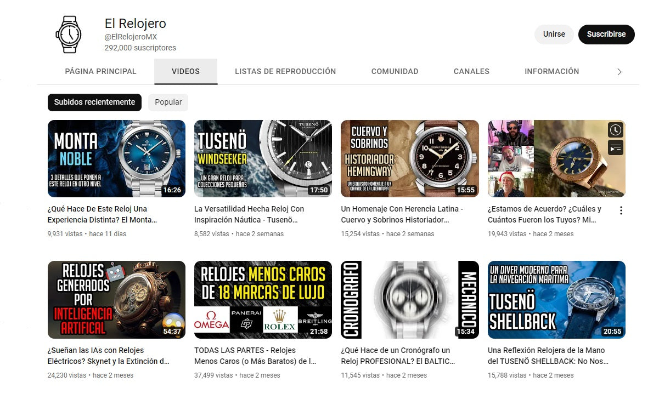The height and width of the screenshot is (405, 659).
Task: Click the 15:55 duration badge
Action: (x=465, y=190)
